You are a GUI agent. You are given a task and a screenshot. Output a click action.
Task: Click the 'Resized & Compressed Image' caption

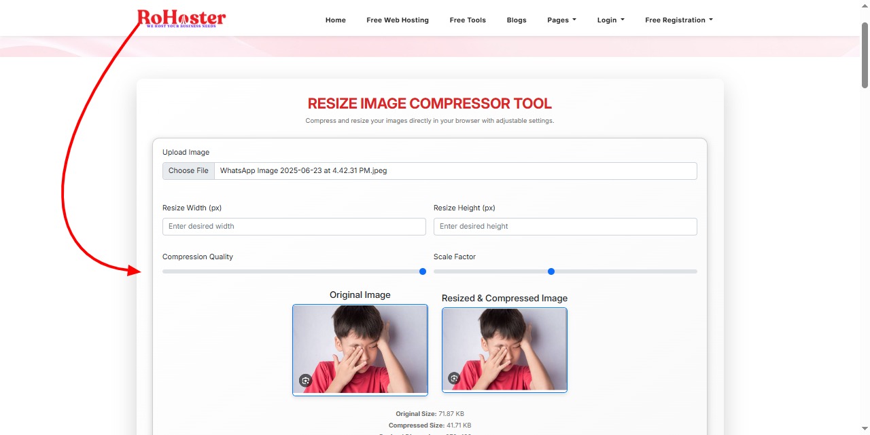[x=504, y=299]
